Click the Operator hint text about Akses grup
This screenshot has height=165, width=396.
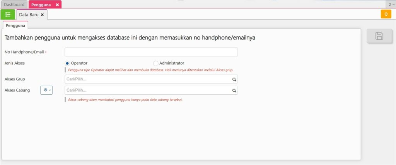[x=150, y=70]
